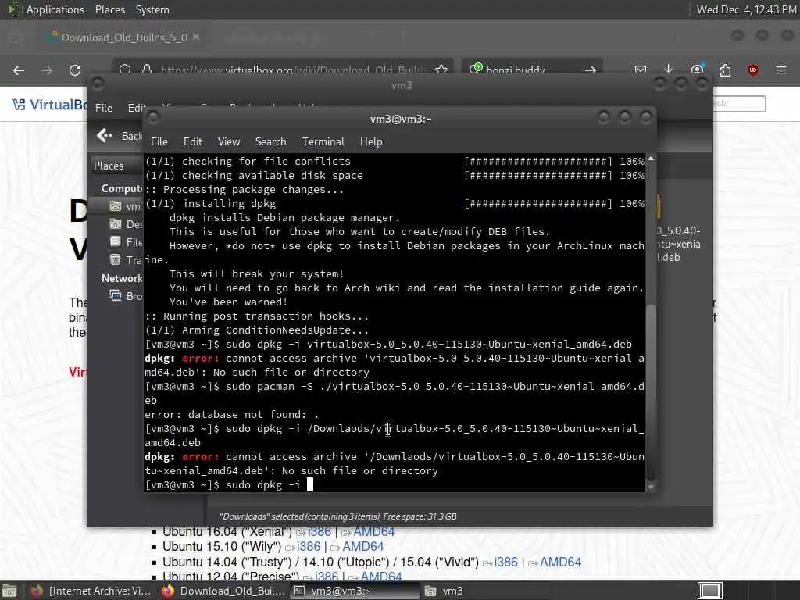Select the xenial .deb file in file manager

coord(677,230)
